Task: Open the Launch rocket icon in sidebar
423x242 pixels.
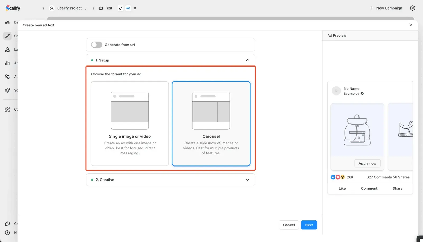Action: coord(7,49)
